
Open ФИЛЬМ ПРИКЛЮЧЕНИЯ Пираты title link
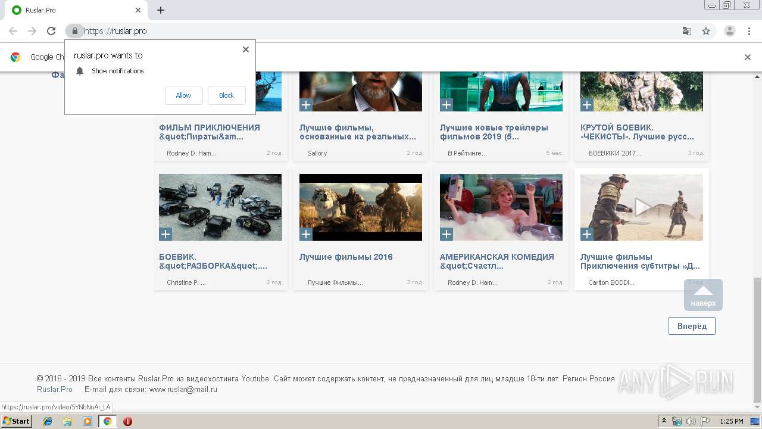(210, 132)
